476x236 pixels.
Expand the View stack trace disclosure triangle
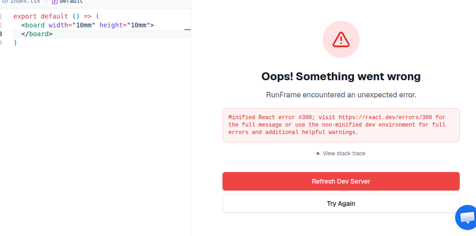coord(318,153)
